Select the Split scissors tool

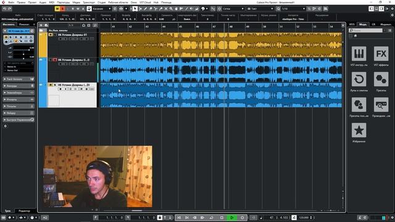click(156, 9)
